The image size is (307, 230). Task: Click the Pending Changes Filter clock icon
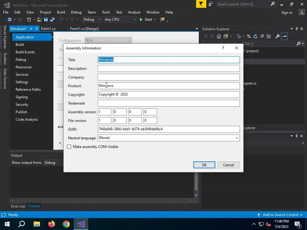(x=239, y=36)
